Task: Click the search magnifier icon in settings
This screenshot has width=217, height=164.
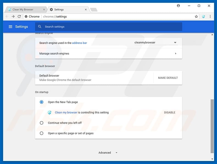Action: pyautogui.click(x=40, y=26)
